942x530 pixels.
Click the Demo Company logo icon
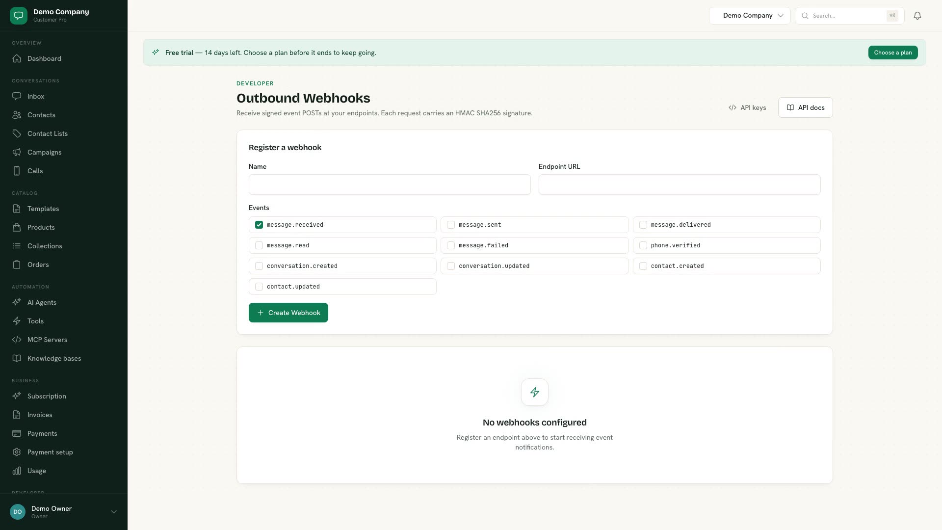[x=19, y=16]
